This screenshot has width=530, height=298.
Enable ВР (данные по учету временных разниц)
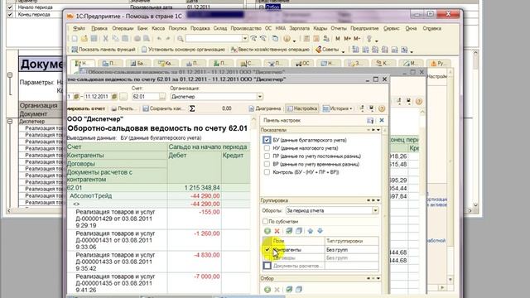(x=267, y=164)
